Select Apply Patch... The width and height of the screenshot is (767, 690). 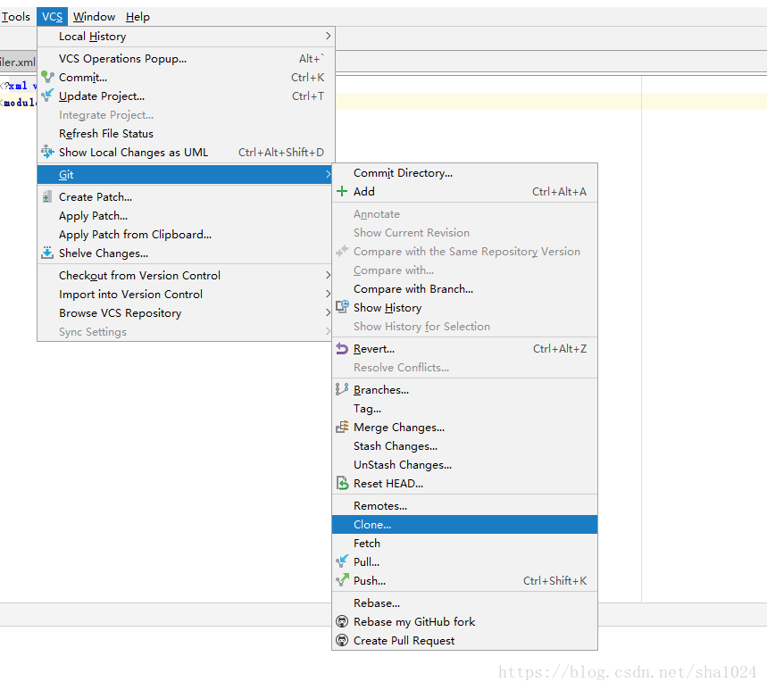pos(186,216)
